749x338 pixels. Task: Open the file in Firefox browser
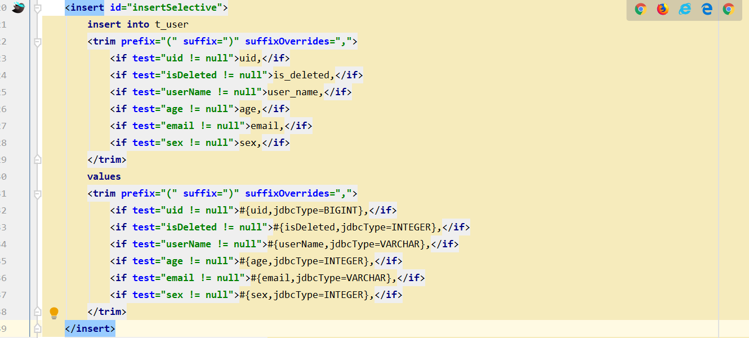coord(663,9)
